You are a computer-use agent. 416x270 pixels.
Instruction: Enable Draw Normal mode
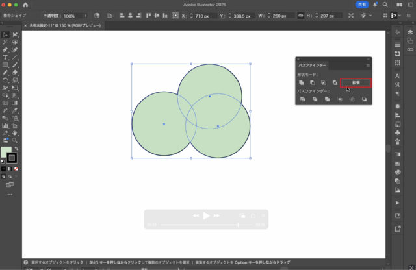[x=3, y=177]
